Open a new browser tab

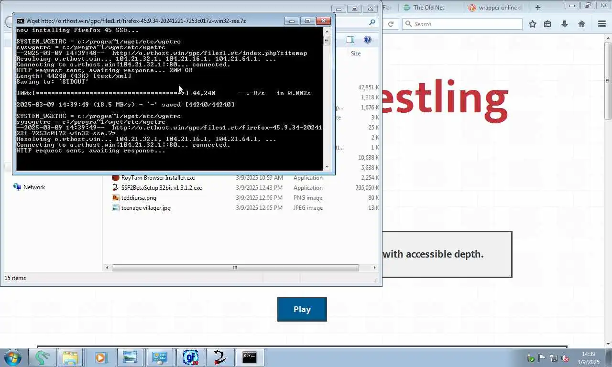pos(538,7)
